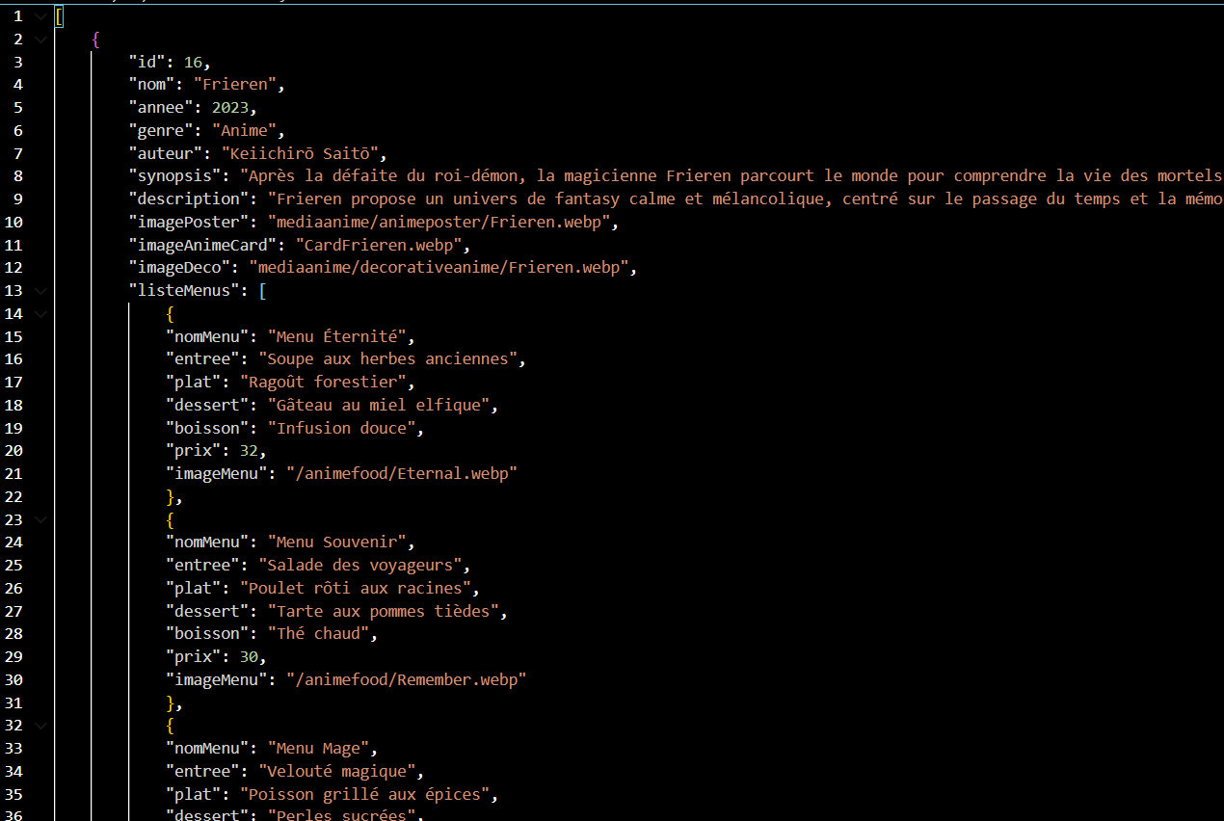Collapse the Frieren object fold chevron on line 2
This screenshot has width=1224, height=821.
[x=40, y=40]
